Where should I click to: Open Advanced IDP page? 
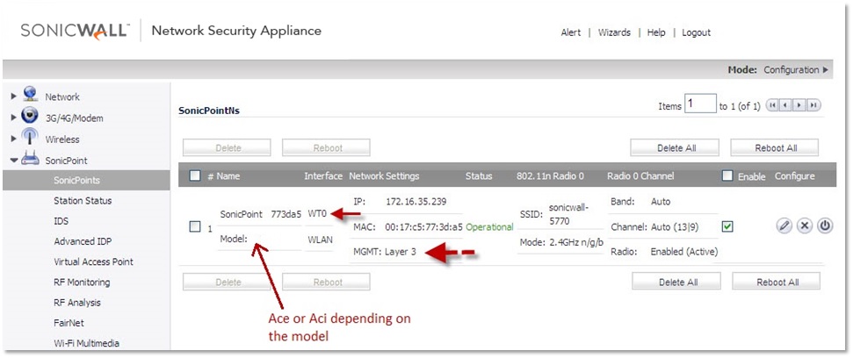click(x=83, y=241)
